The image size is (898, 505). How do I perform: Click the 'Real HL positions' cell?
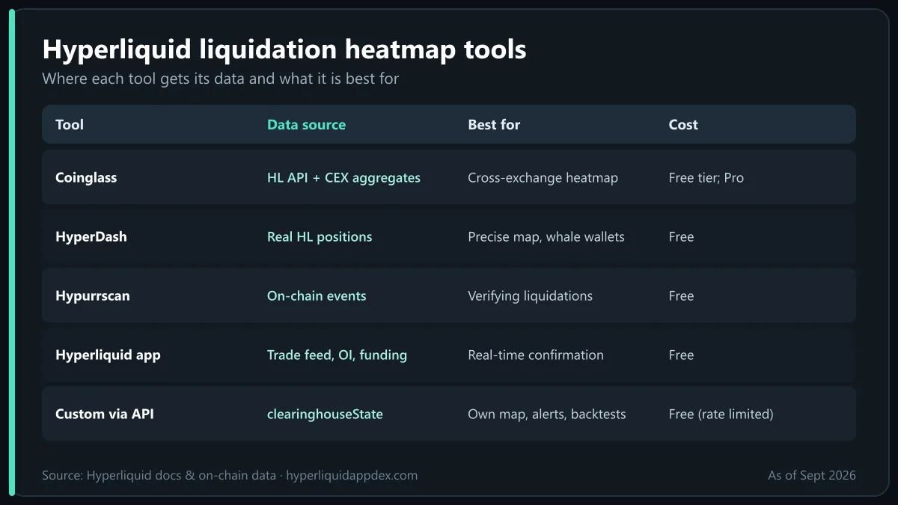(320, 237)
